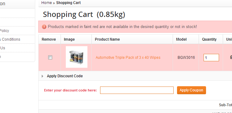Open the Automotive Triple Pack of 3 x 40 Wipes link

pyautogui.click(x=128, y=58)
